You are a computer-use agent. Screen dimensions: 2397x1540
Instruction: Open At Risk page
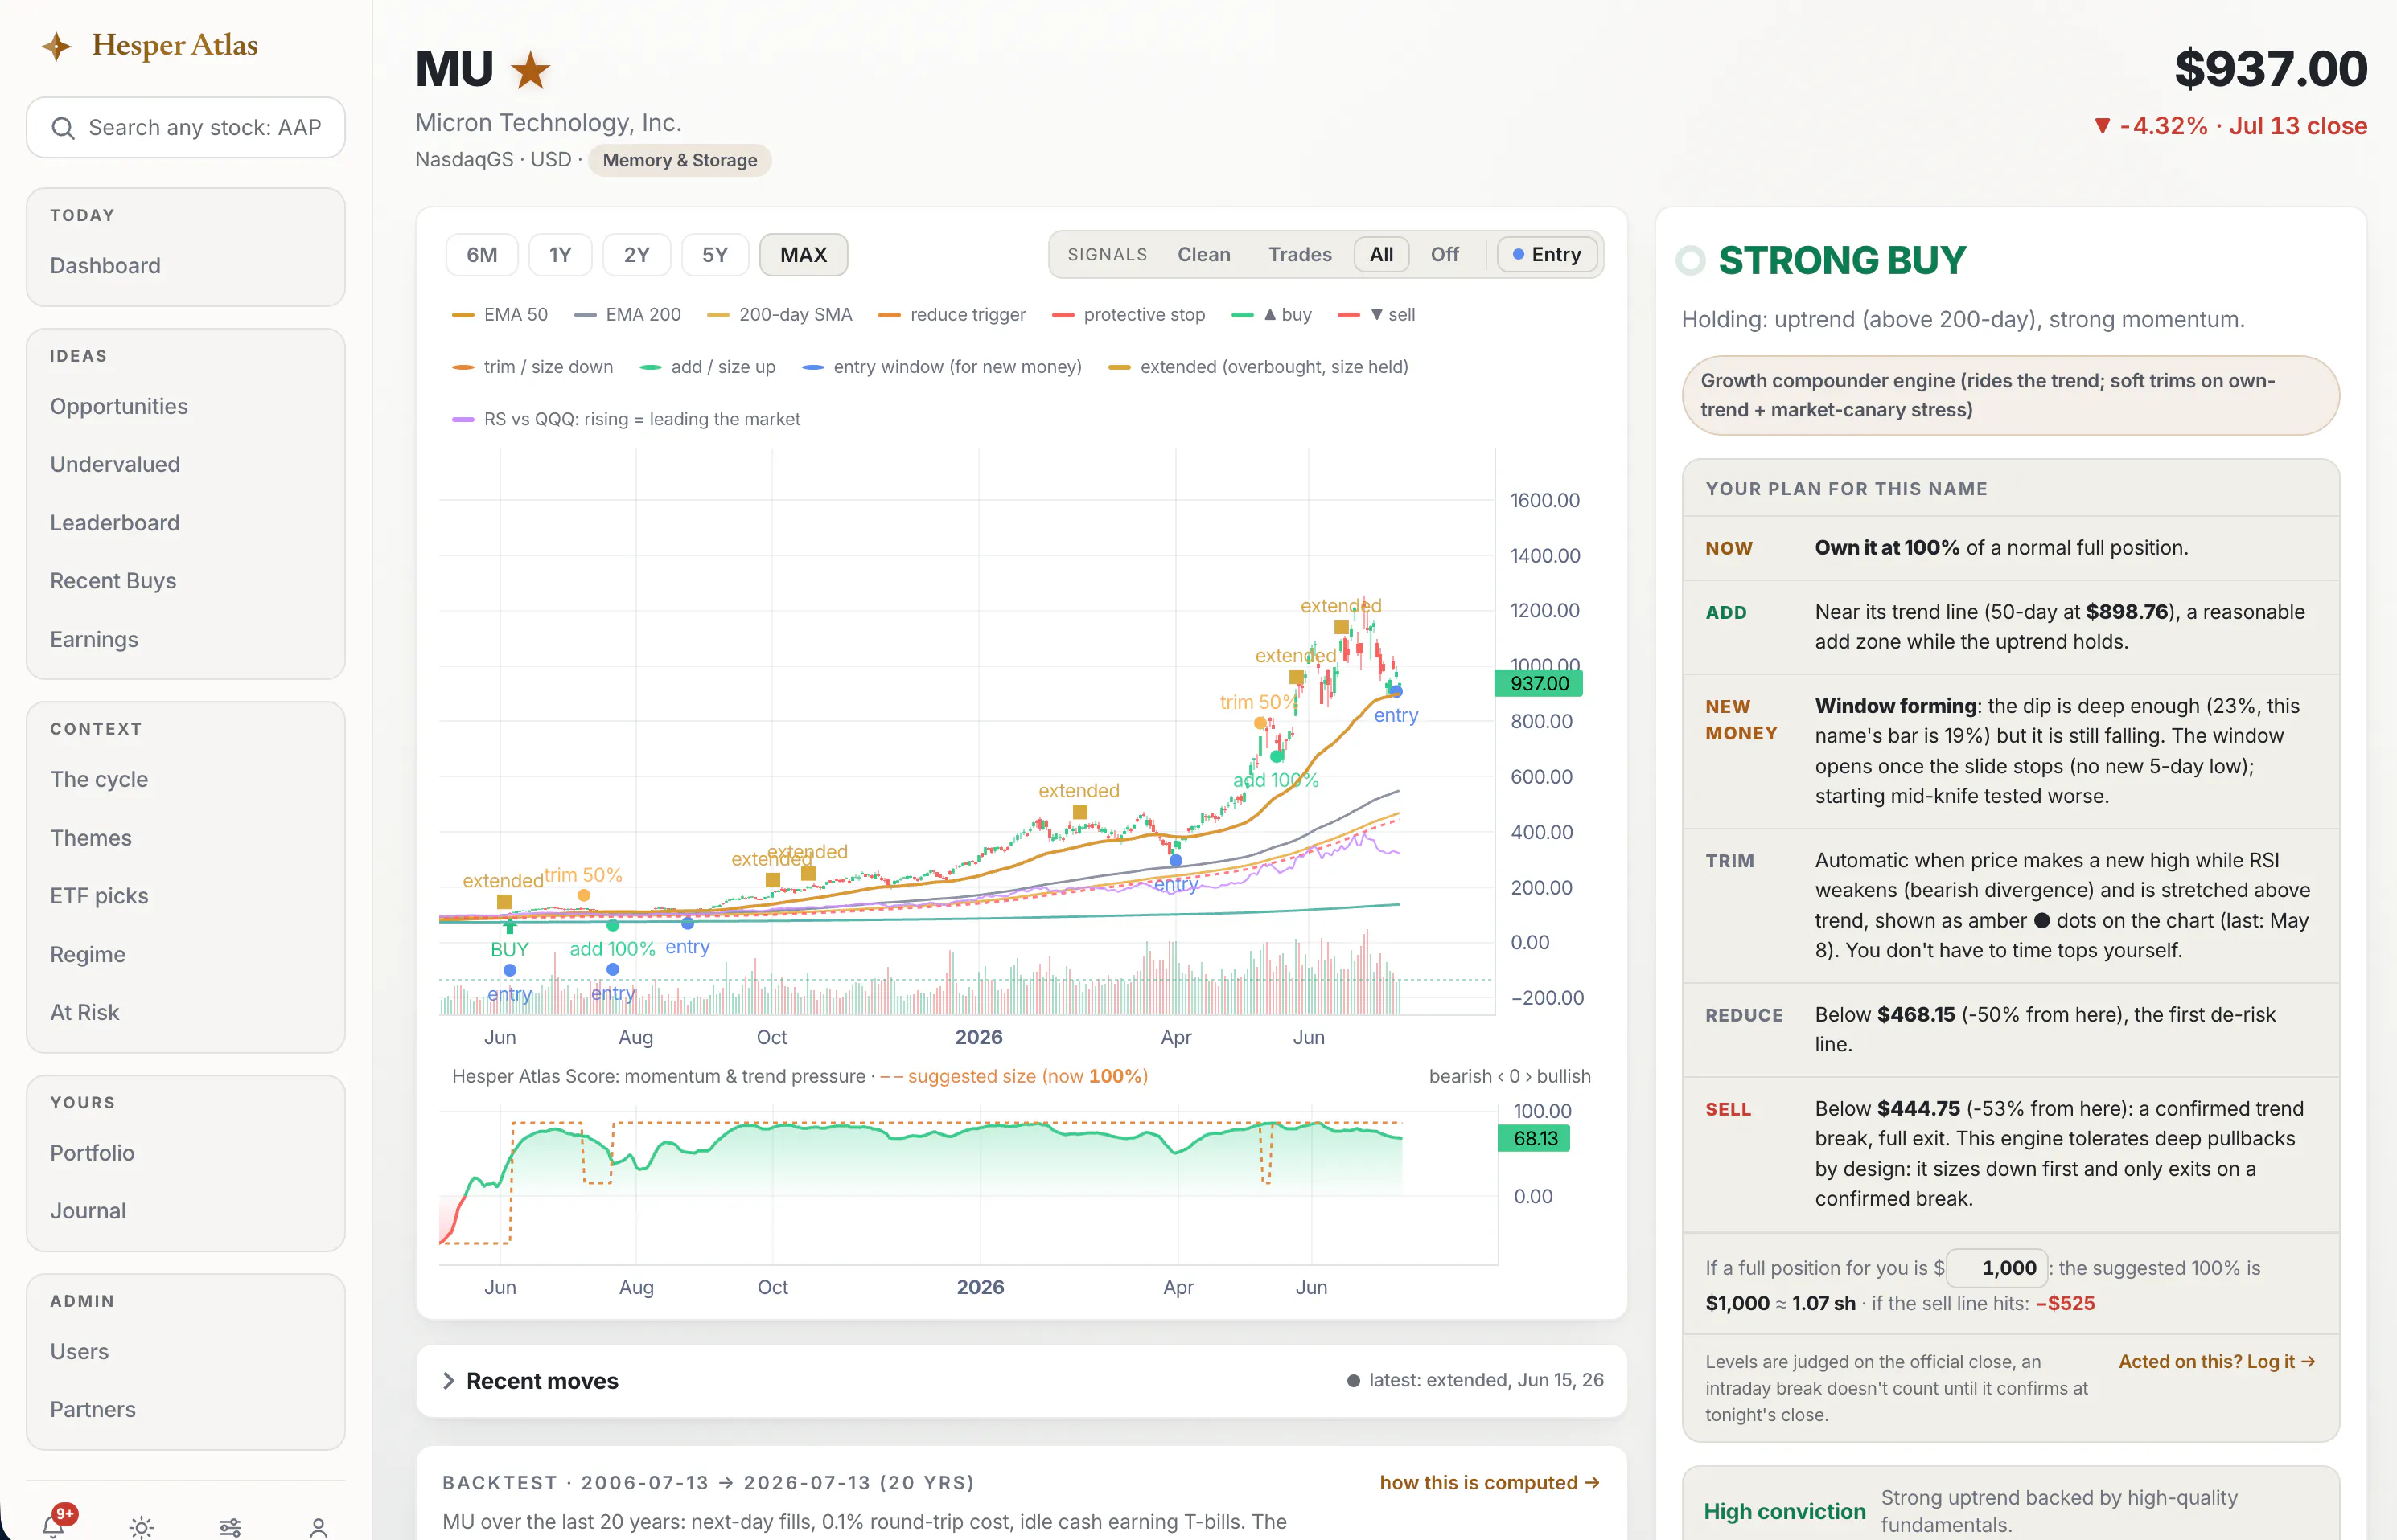coord(85,1012)
